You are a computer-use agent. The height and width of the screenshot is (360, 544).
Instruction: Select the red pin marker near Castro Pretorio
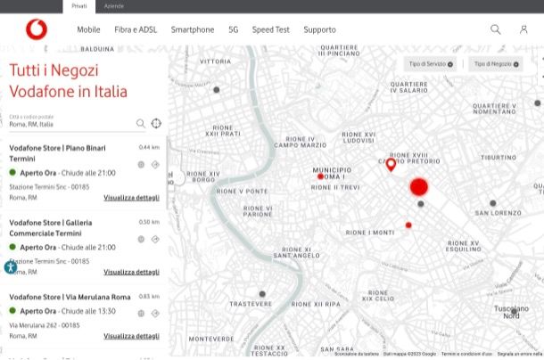(x=391, y=165)
